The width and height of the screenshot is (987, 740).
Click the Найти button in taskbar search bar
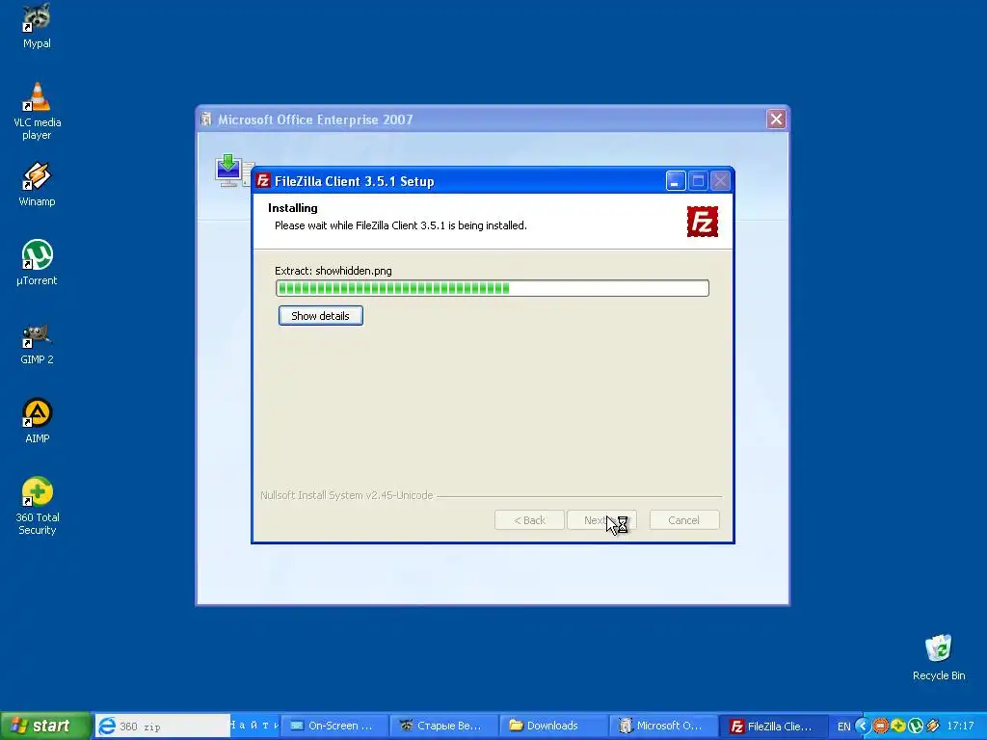tap(254, 726)
